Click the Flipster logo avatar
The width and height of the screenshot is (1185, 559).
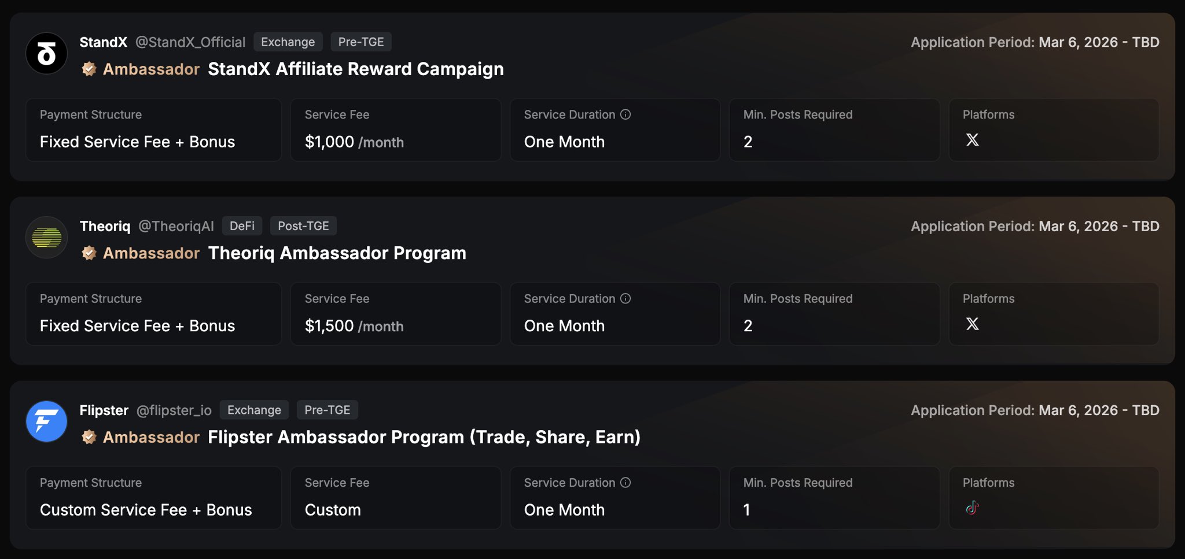47,421
